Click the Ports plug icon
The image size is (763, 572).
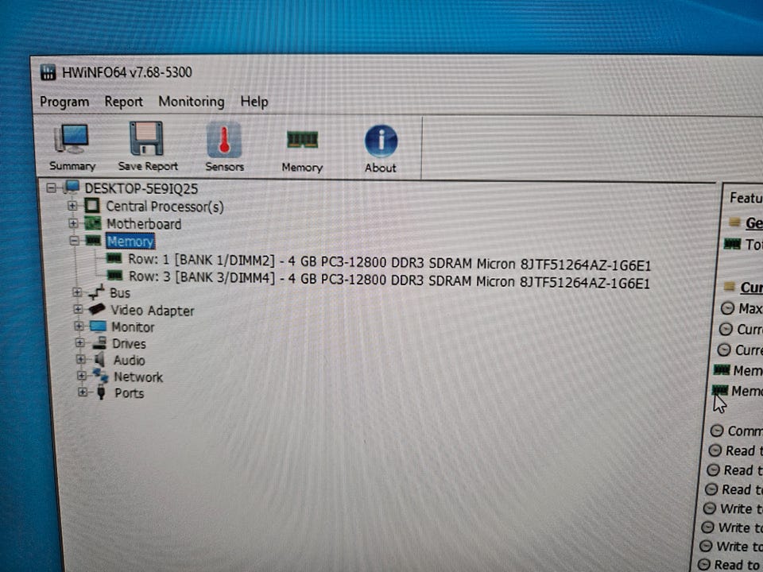pyautogui.click(x=101, y=392)
